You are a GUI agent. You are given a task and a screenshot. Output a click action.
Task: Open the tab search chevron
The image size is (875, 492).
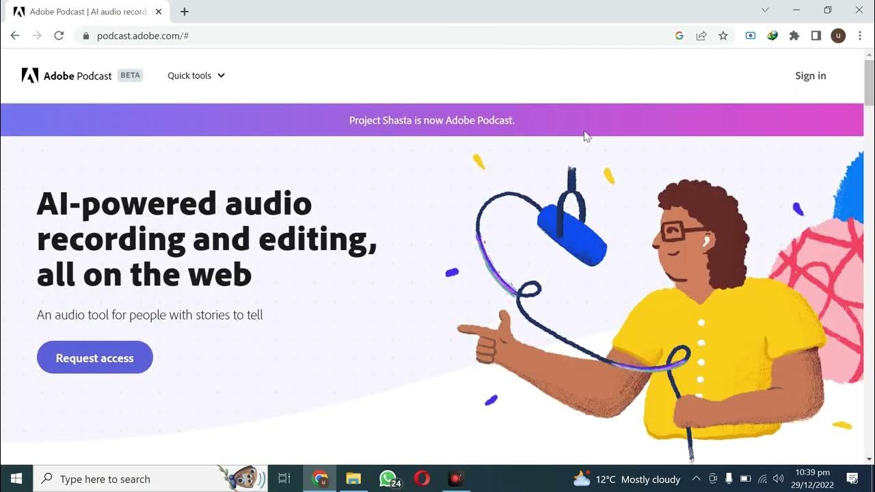click(765, 10)
